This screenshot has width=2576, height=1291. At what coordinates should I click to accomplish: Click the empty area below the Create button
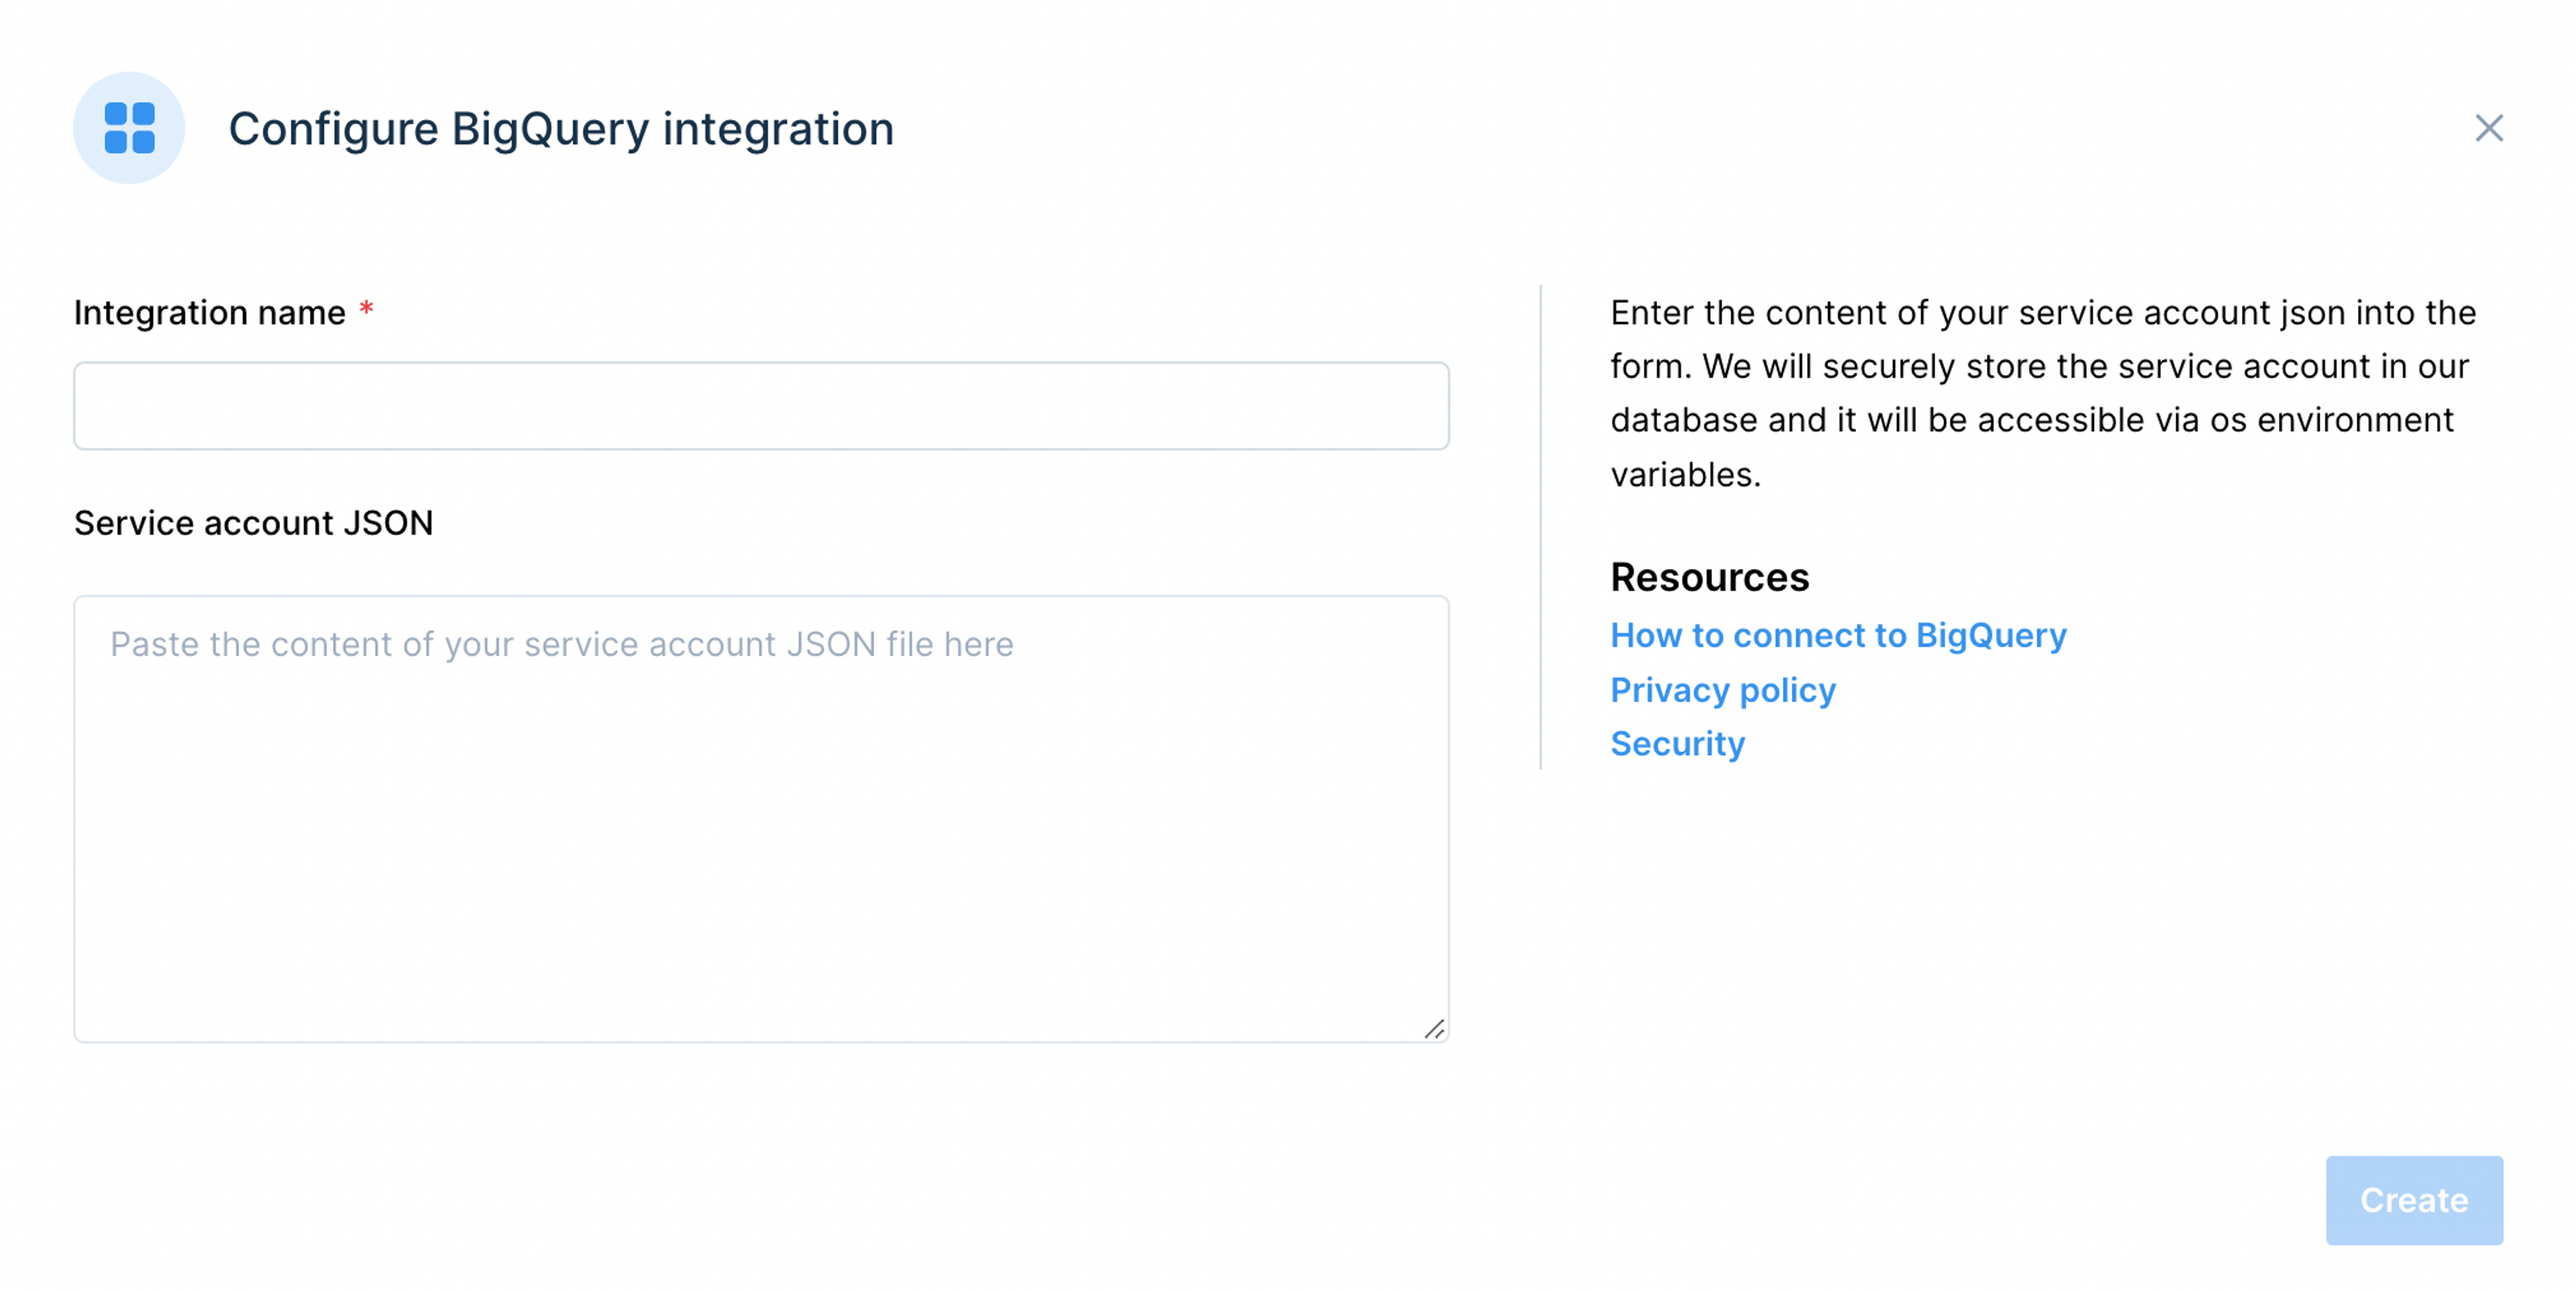coord(2414,1275)
